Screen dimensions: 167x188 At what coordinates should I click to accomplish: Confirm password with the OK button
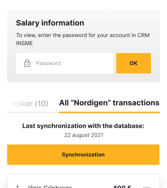134,63
